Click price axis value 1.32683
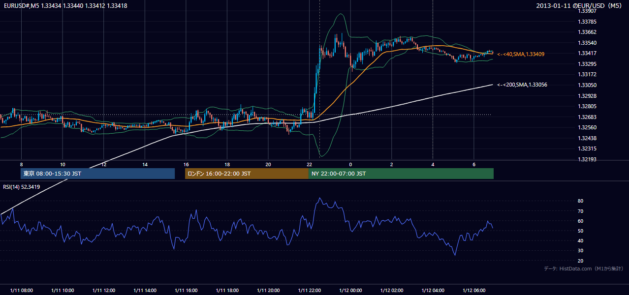Viewport: 629px width, 295px height. click(x=587, y=117)
